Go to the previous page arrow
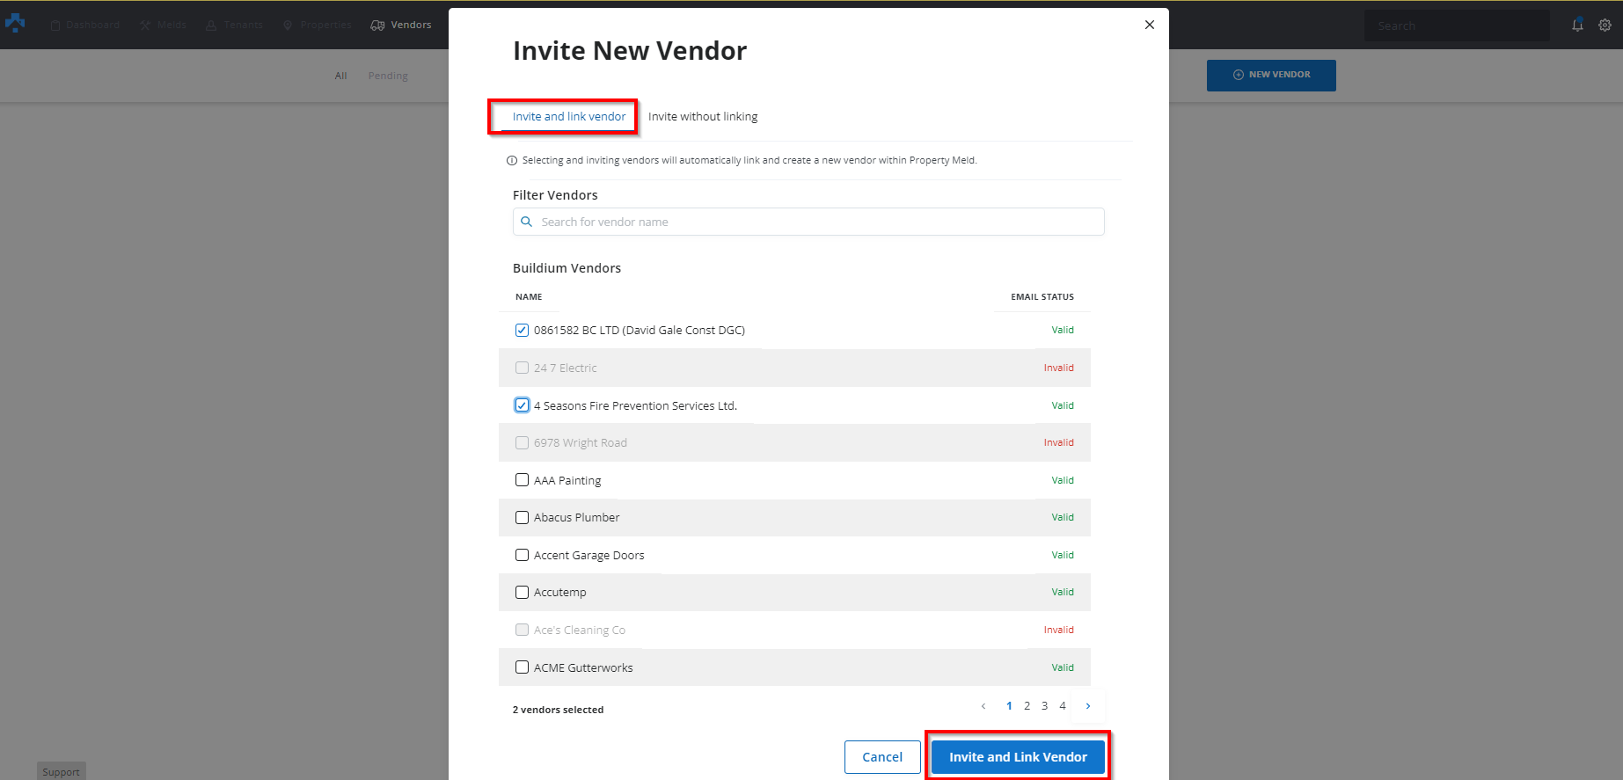Image resolution: width=1623 pixels, height=780 pixels. [983, 706]
